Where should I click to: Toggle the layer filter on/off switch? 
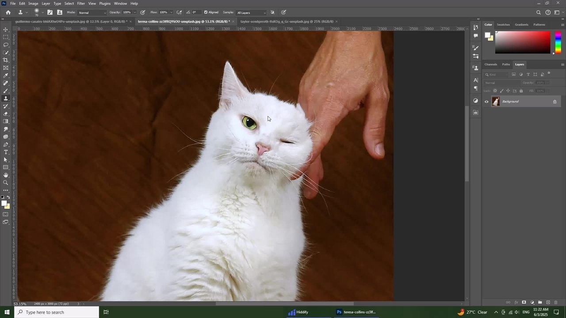tap(549, 73)
